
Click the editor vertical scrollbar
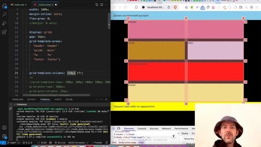pyautogui.click(x=109, y=21)
